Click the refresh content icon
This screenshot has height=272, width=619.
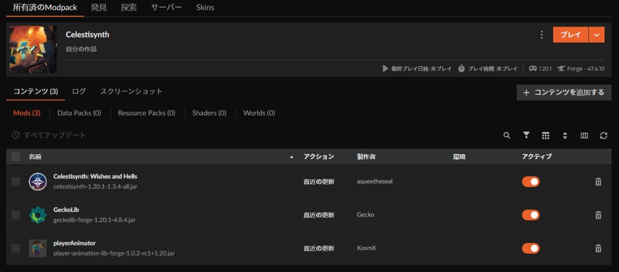click(x=604, y=136)
